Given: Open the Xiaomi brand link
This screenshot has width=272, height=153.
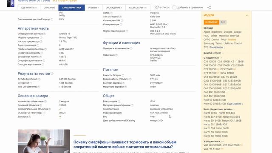Looking at the screenshot, I should point(238,43).
